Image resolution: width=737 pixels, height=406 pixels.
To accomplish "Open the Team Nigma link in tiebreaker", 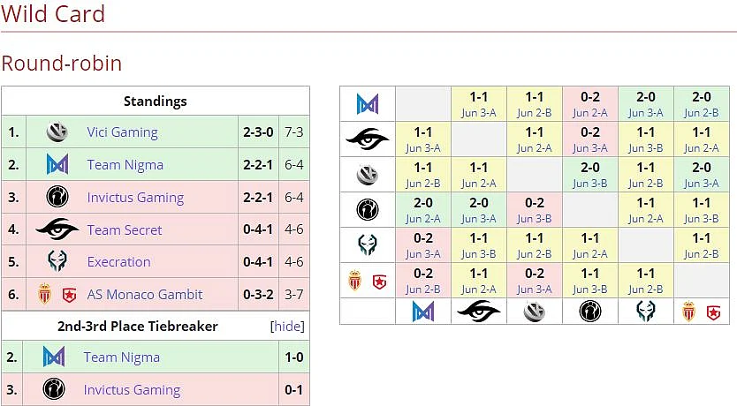I will pyautogui.click(x=122, y=357).
